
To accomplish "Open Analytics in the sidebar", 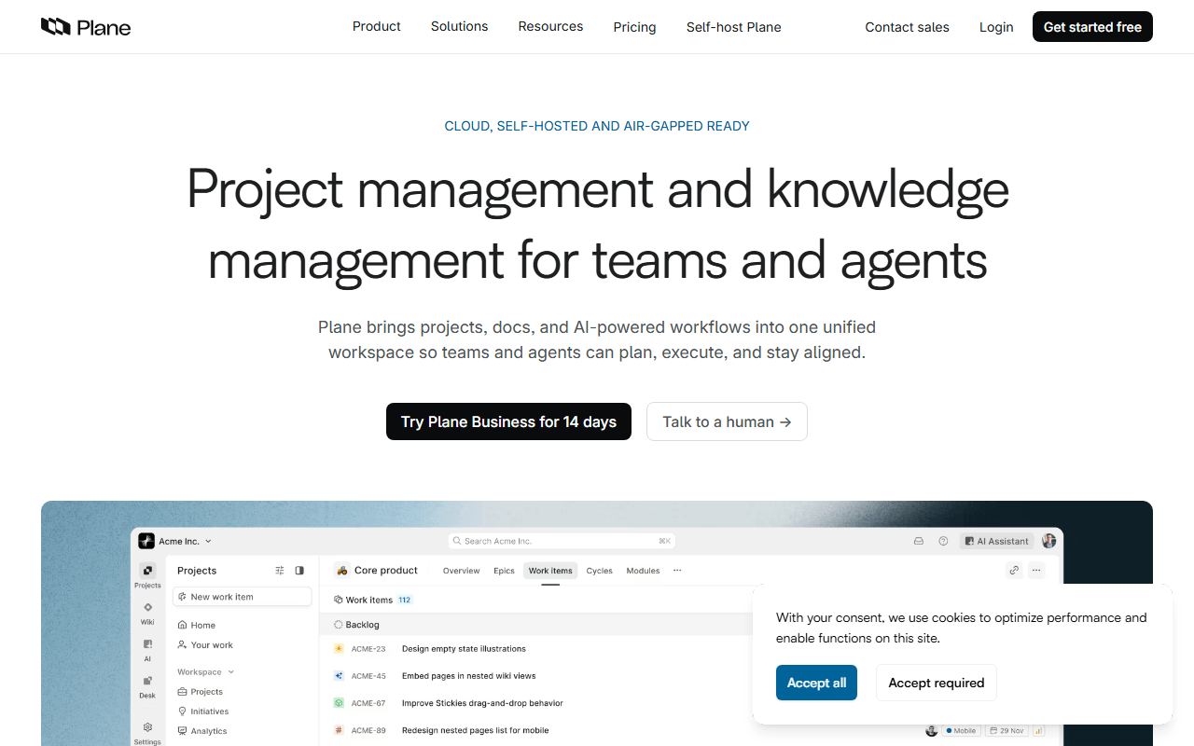I will click(x=202, y=731).
